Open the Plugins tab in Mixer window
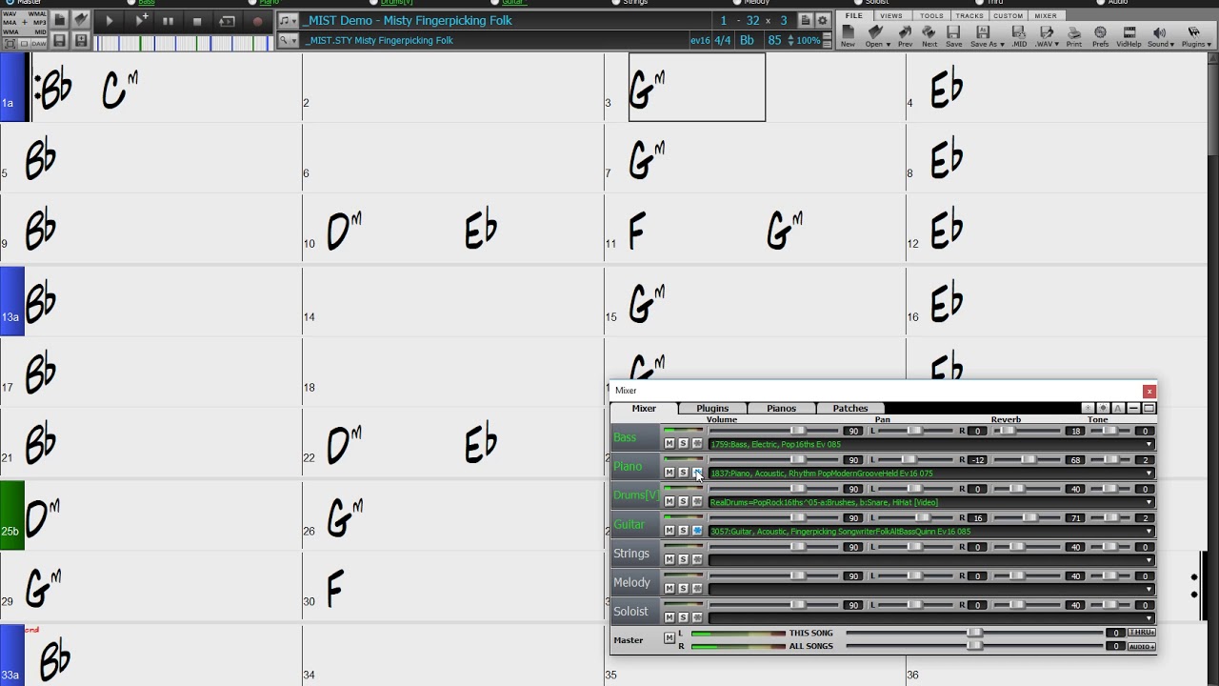Image resolution: width=1219 pixels, height=686 pixels. (712, 408)
